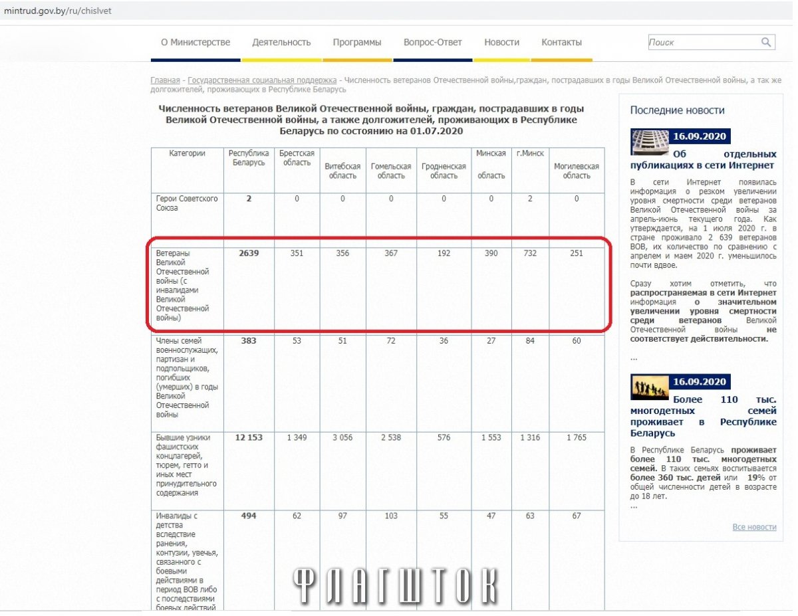Open Государственная социальная поддержка breadcrumb link

[262, 80]
